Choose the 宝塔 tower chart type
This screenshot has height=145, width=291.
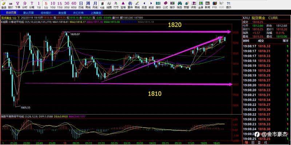[123, 5]
